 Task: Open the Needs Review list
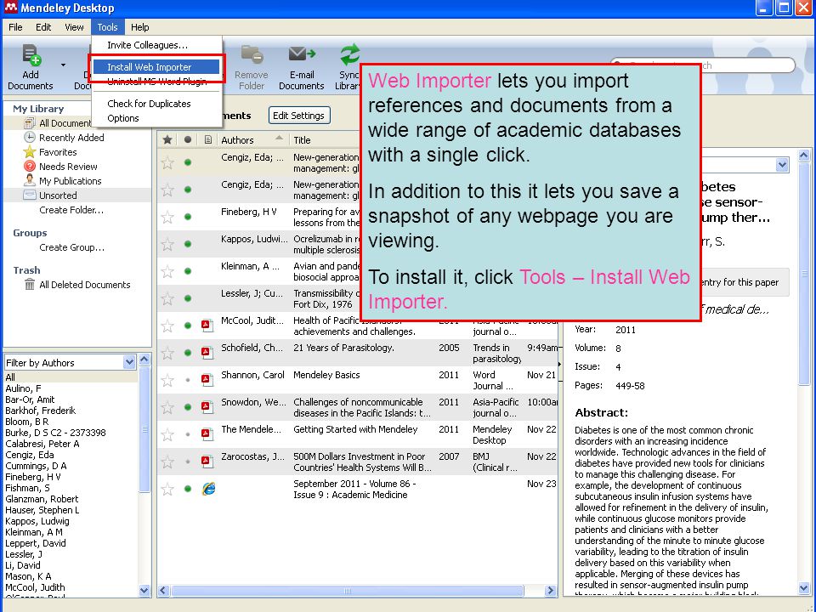68,167
